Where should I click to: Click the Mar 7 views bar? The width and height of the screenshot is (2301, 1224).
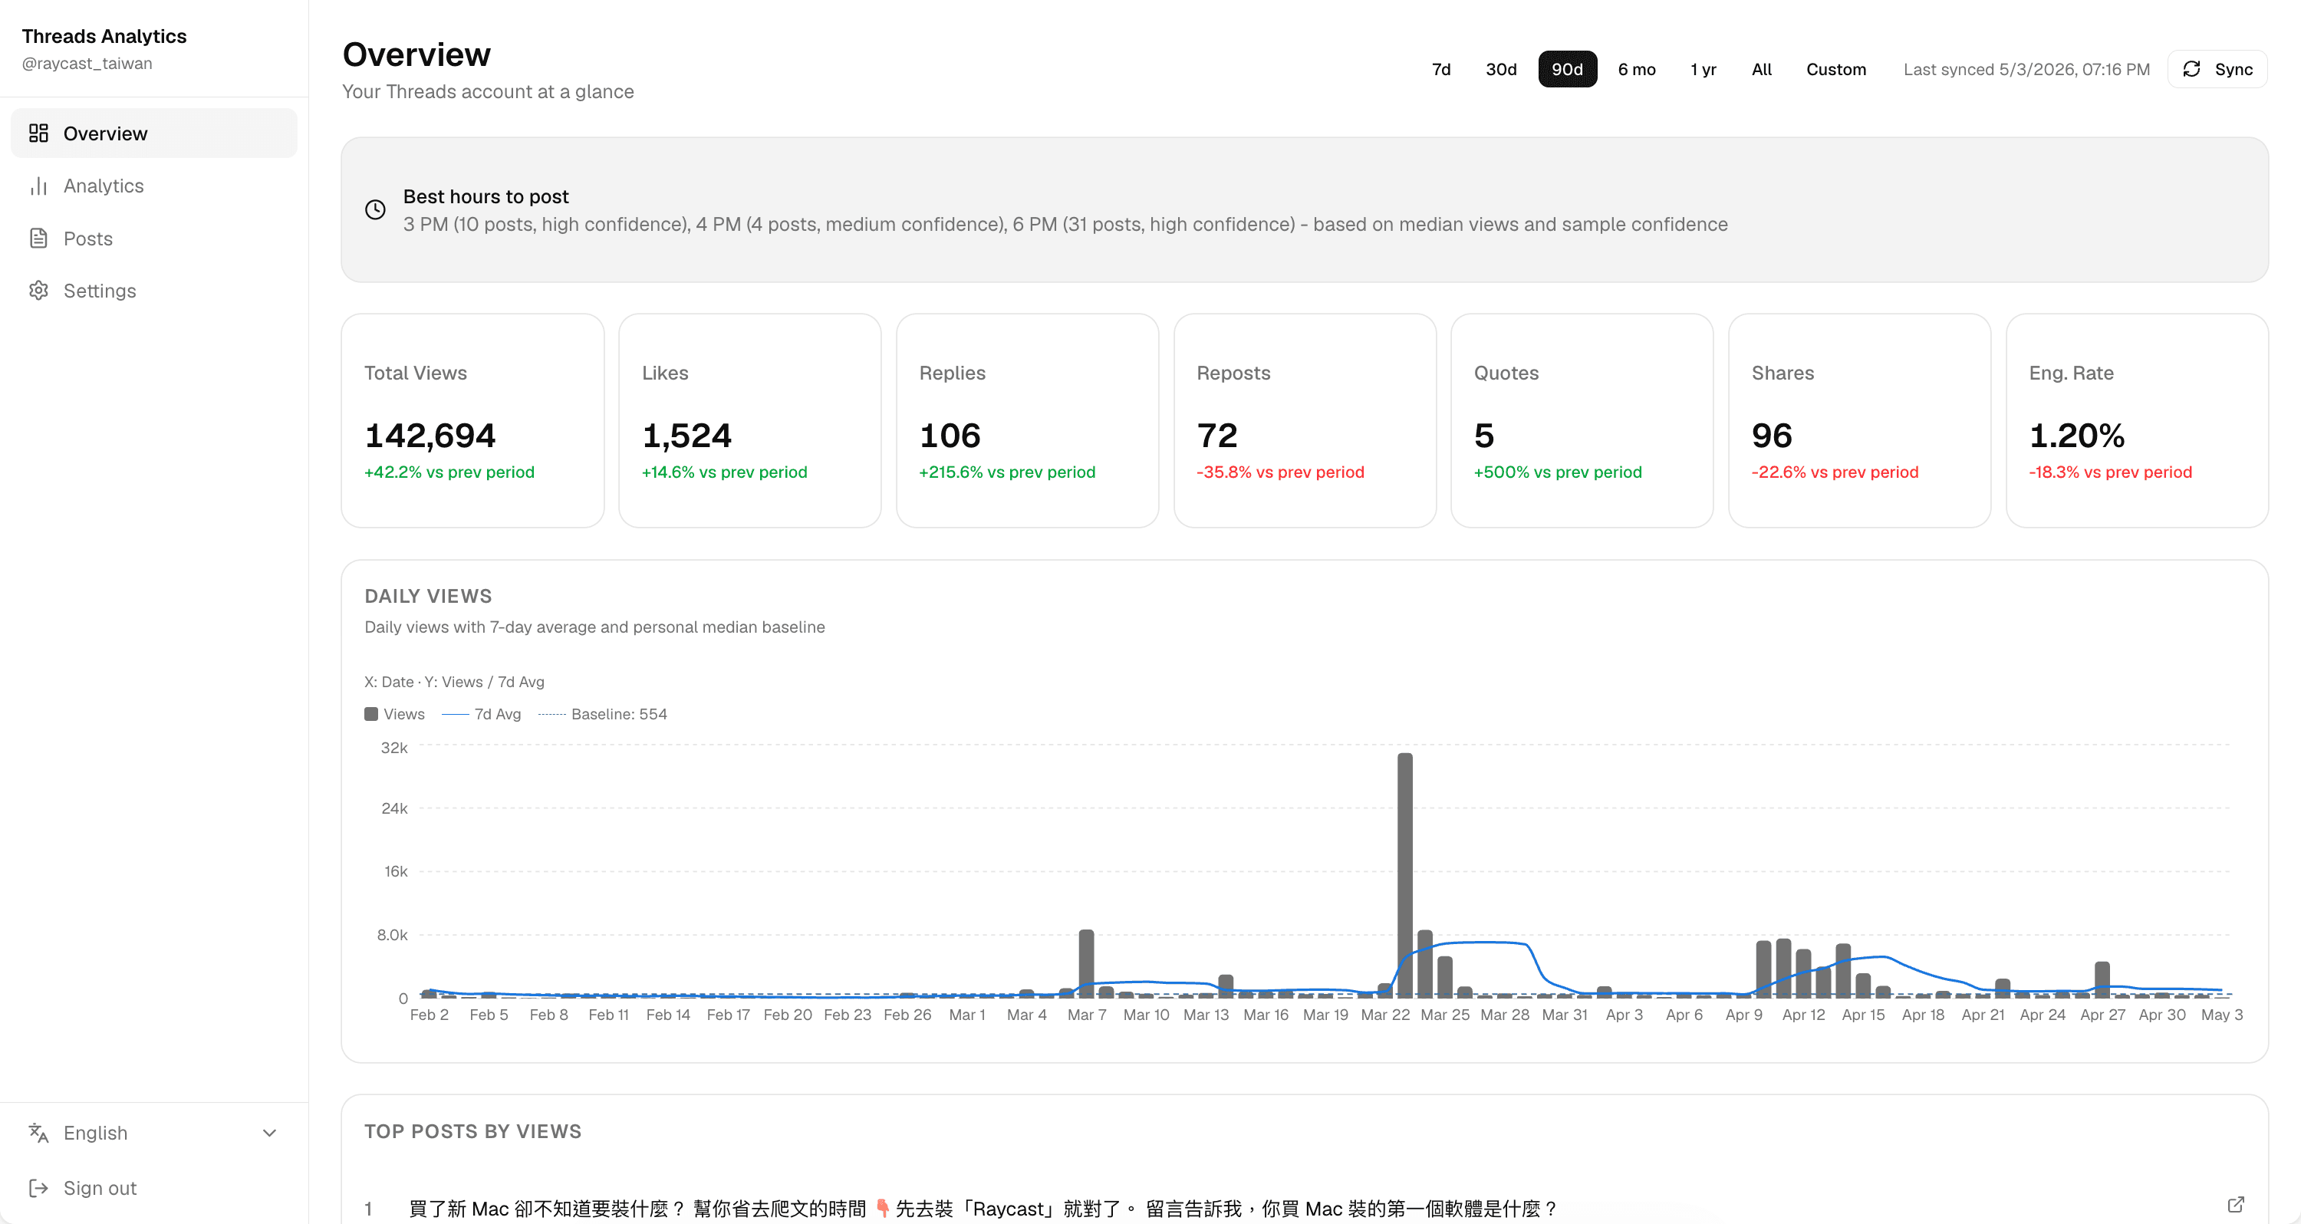click(x=1086, y=963)
